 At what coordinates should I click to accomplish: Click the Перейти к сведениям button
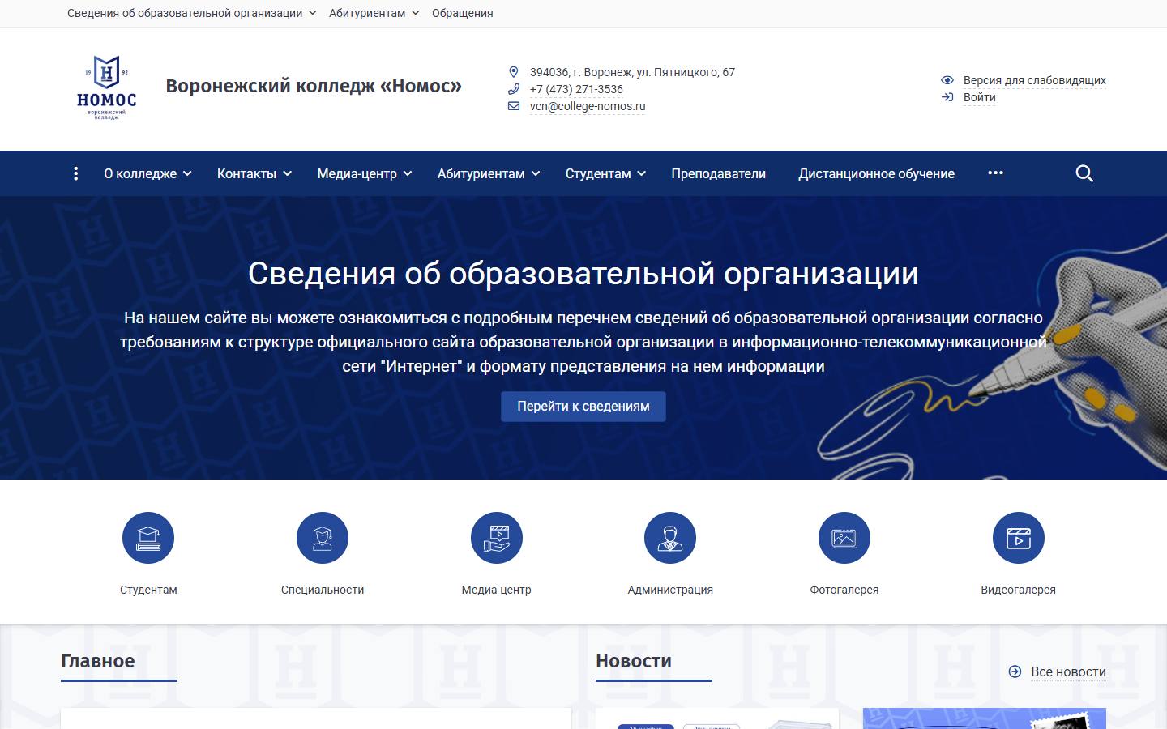[583, 407]
